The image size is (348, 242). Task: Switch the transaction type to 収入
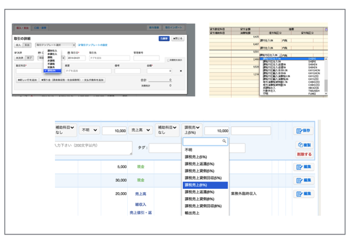(18, 45)
